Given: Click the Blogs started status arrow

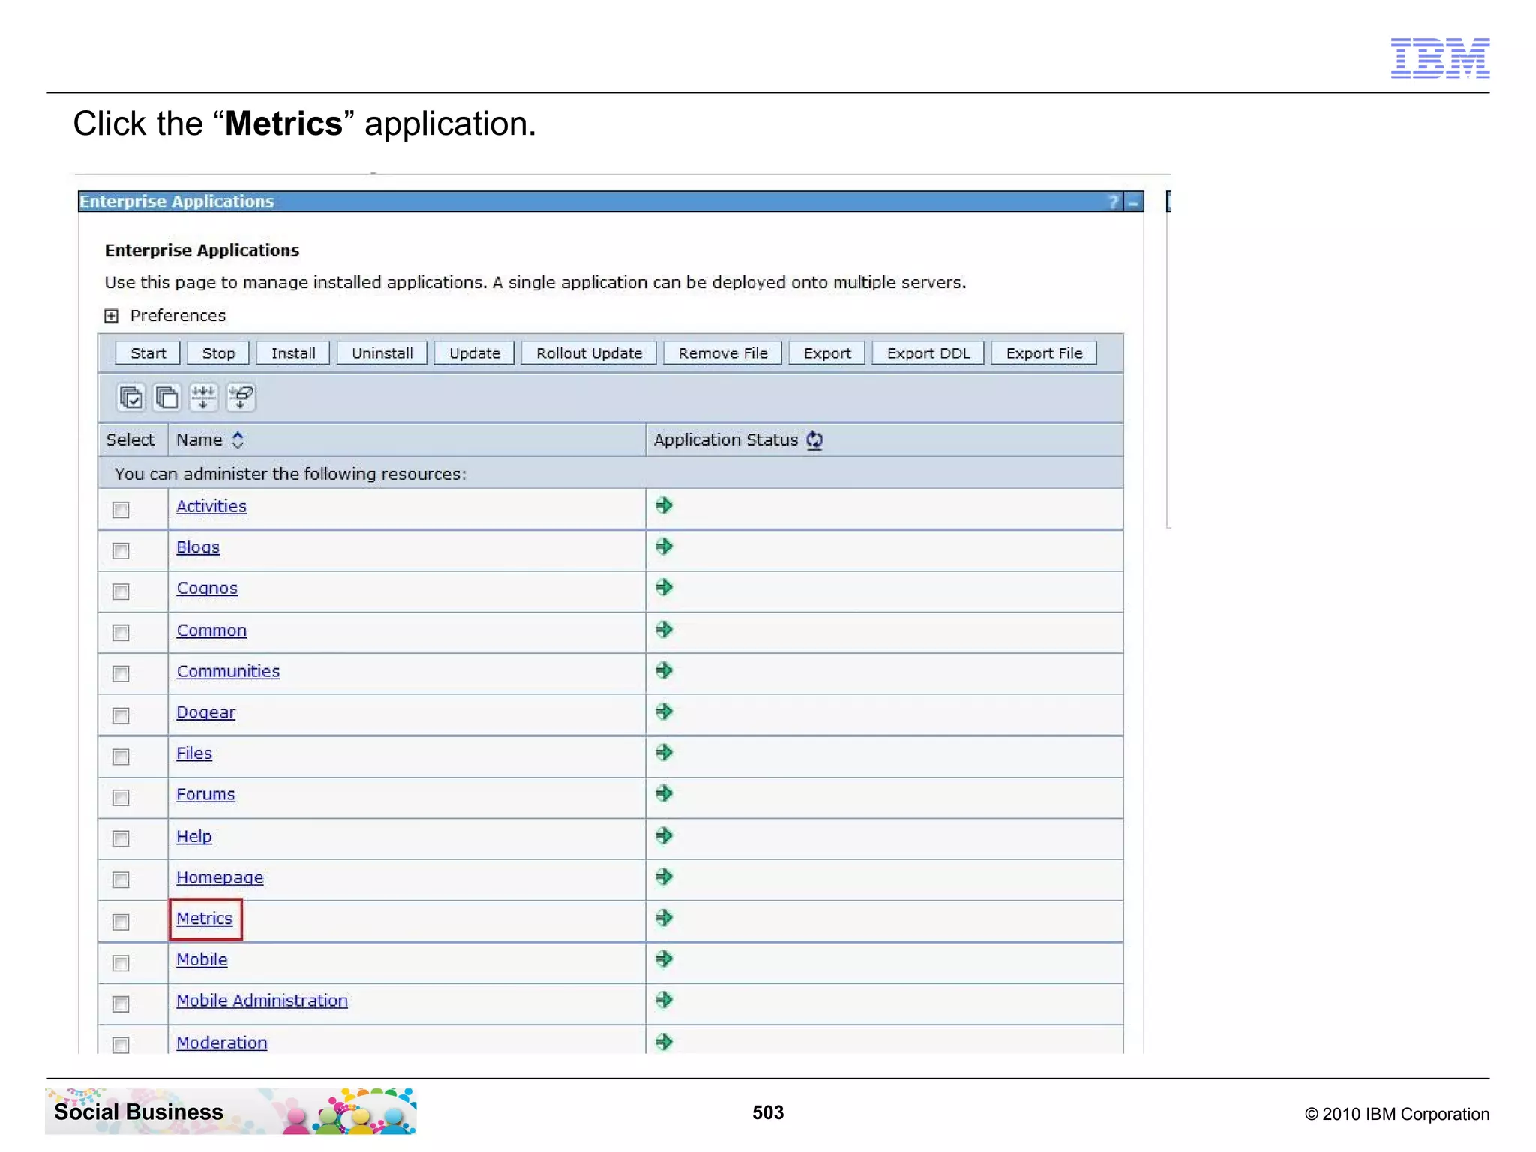Looking at the screenshot, I should pos(664,547).
